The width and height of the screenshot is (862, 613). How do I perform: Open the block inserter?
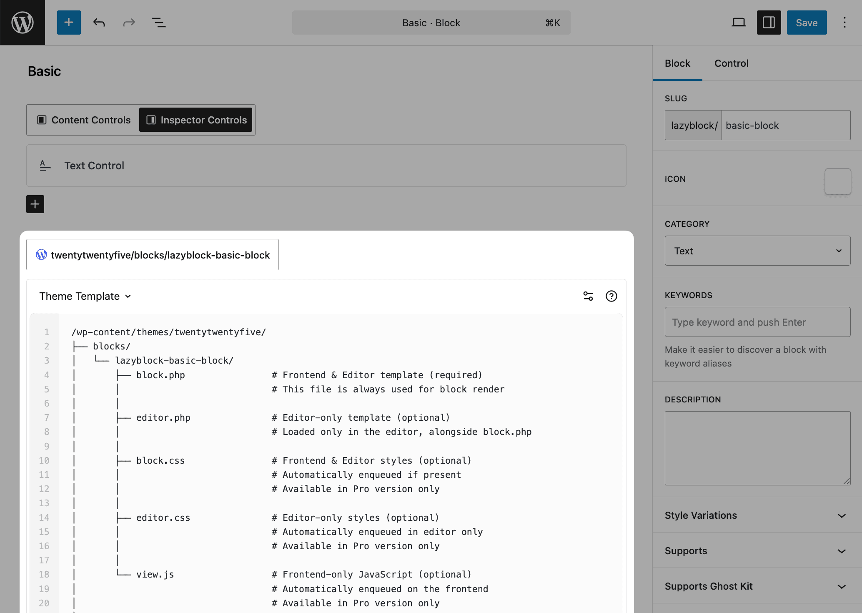point(69,22)
